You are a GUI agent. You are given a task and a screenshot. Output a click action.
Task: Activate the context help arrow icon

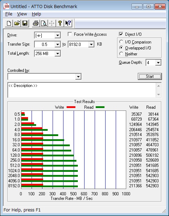[68, 23]
